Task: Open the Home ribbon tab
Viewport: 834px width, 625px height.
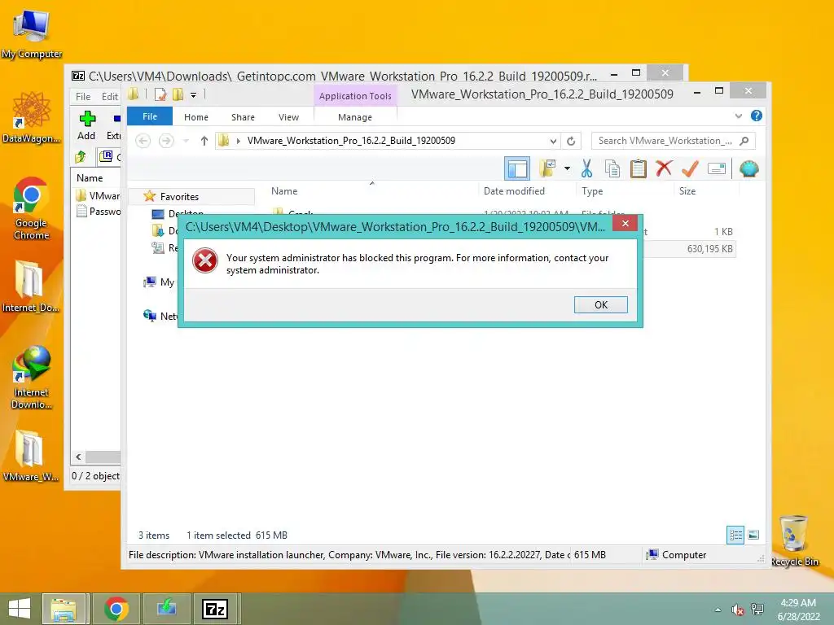Action: (195, 117)
